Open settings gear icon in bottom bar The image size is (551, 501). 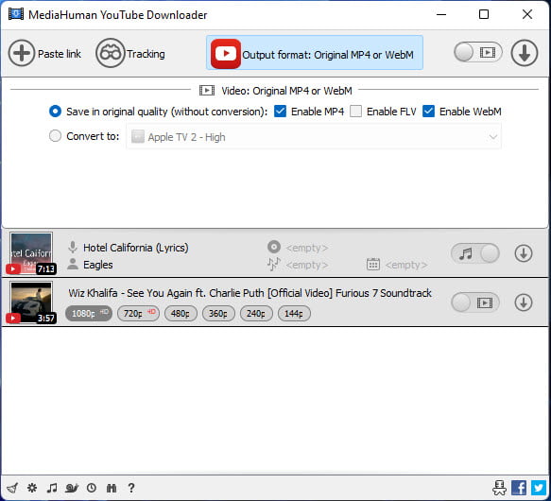tap(32, 488)
